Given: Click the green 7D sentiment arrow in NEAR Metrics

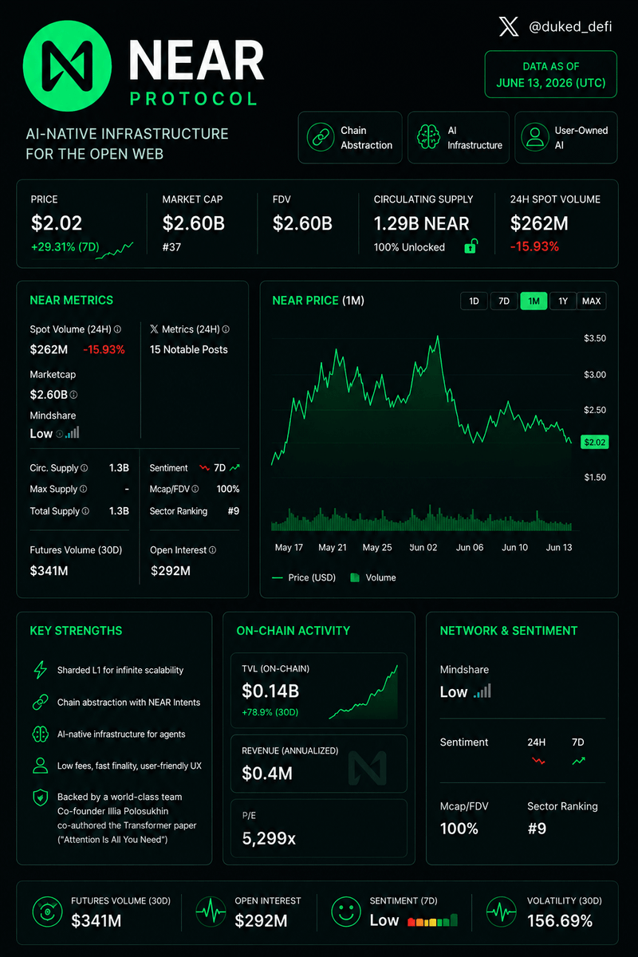Looking at the screenshot, I should [x=234, y=468].
